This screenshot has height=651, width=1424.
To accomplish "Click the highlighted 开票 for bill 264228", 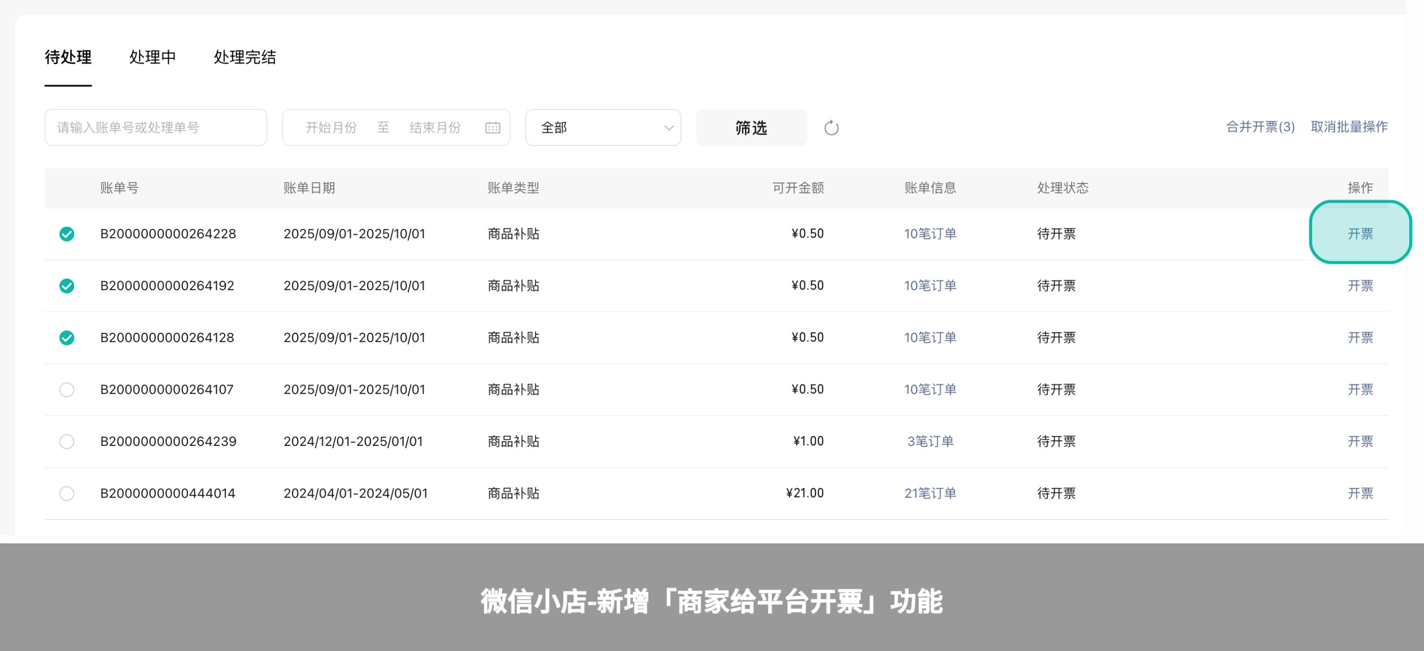I will (1360, 234).
